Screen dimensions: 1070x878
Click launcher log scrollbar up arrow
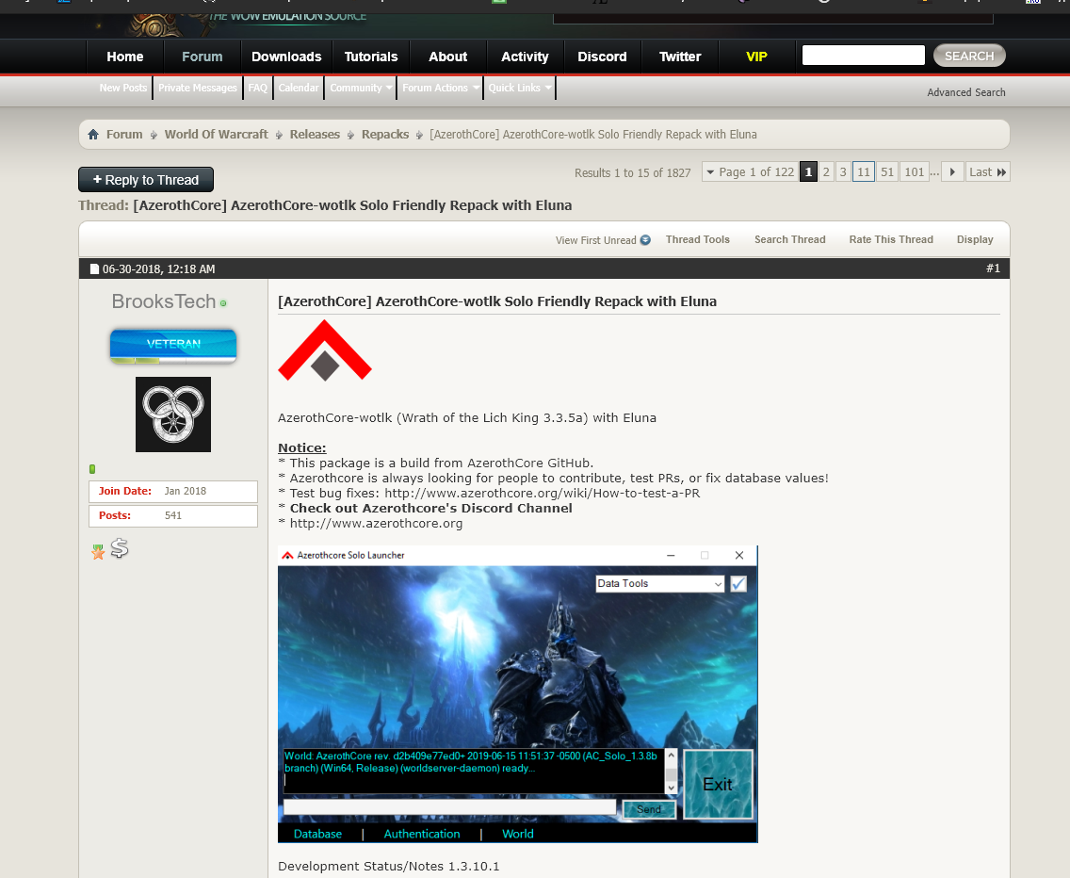[x=671, y=756]
